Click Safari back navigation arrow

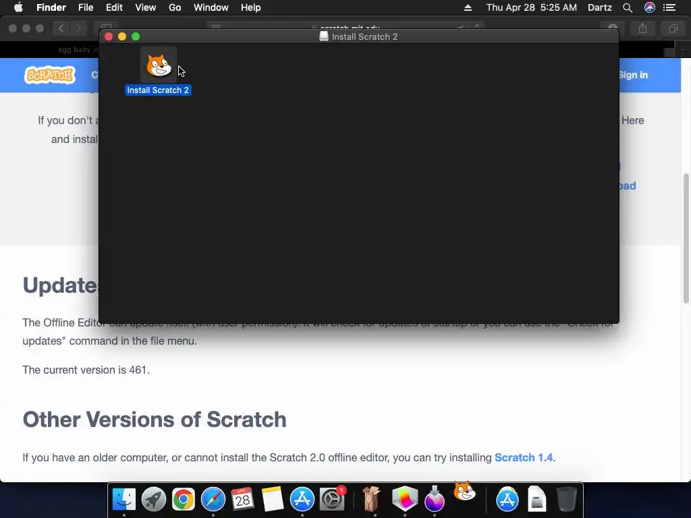pyautogui.click(x=61, y=28)
